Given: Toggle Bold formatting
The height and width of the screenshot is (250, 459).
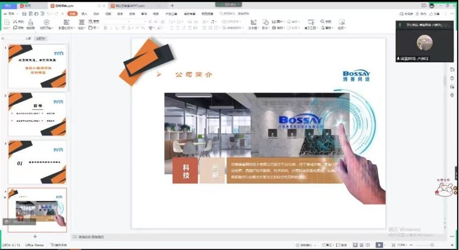Looking at the screenshot, I should (105, 28).
